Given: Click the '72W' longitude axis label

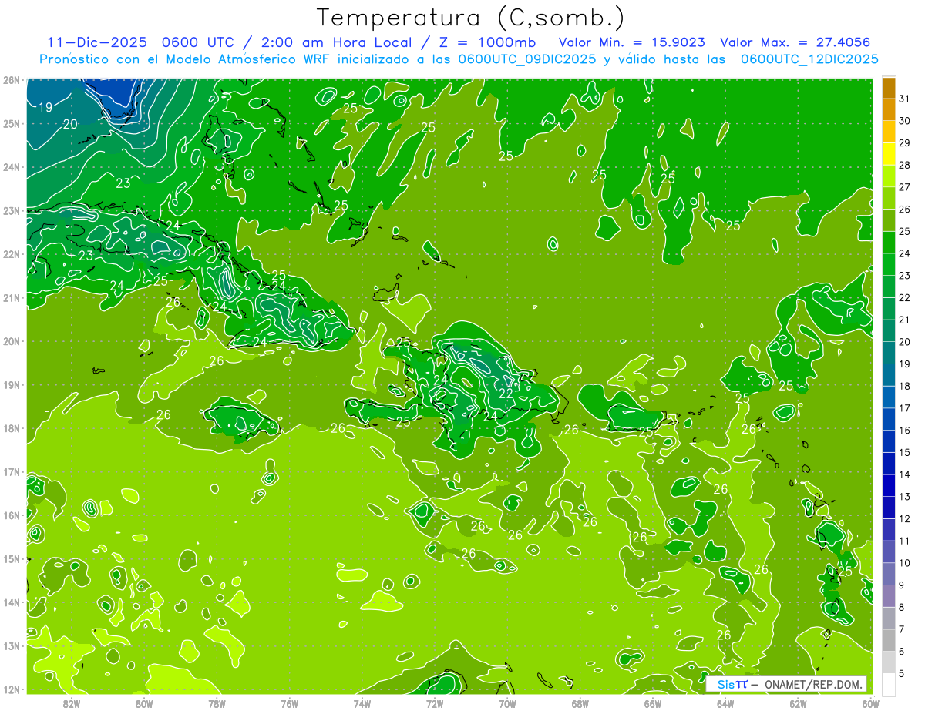Looking at the screenshot, I should coord(435,704).
